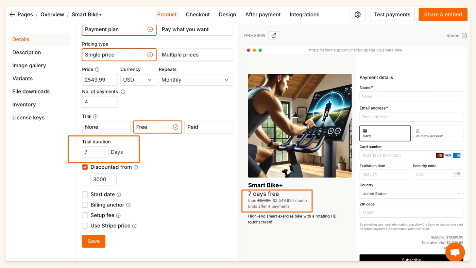Switch to the Checkout tab
This screenshot has width=476, height=268.
[x=198, y=15]
